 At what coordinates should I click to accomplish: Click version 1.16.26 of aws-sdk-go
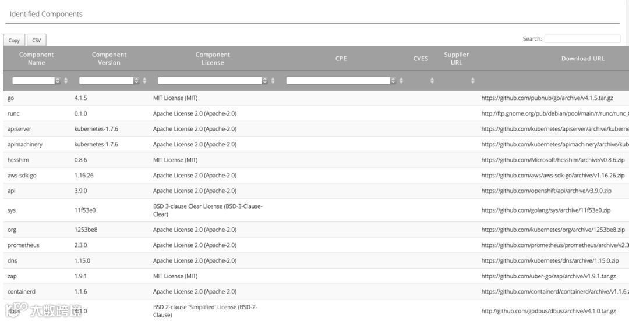84,176
